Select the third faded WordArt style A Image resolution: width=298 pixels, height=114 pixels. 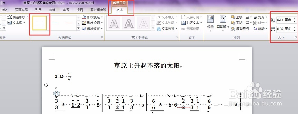(x=144, y=23)
